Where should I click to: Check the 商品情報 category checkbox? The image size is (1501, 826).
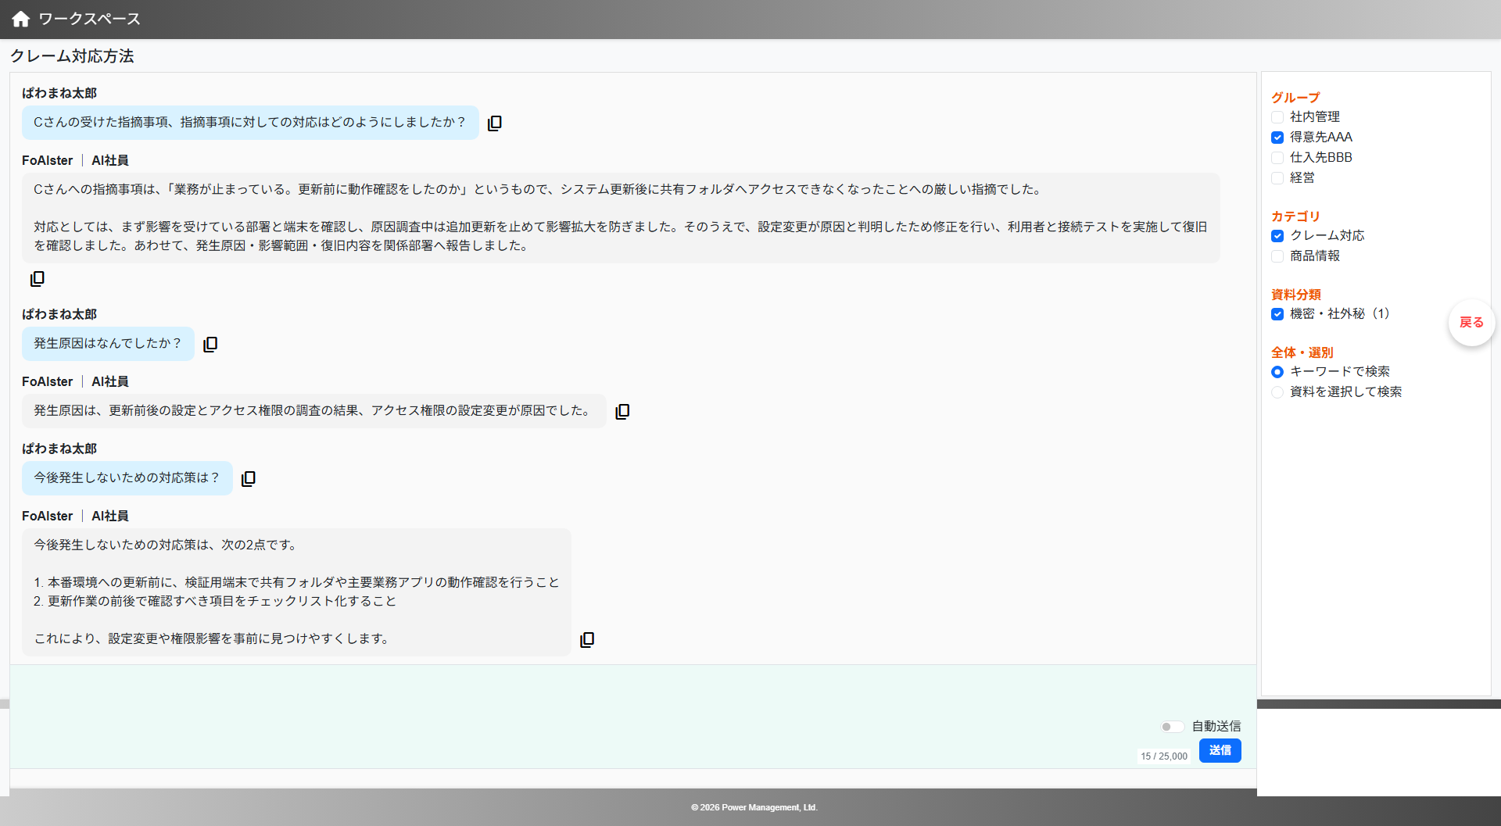[x=1277, y=256]
